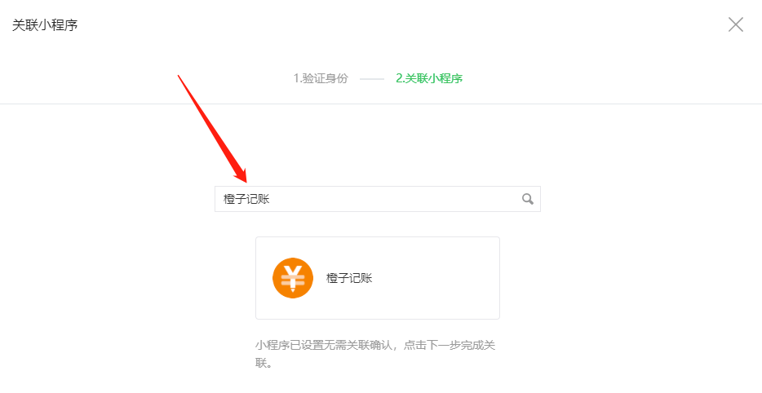Click the horizontal divider under the step indicator

click(x=381, y=104)
